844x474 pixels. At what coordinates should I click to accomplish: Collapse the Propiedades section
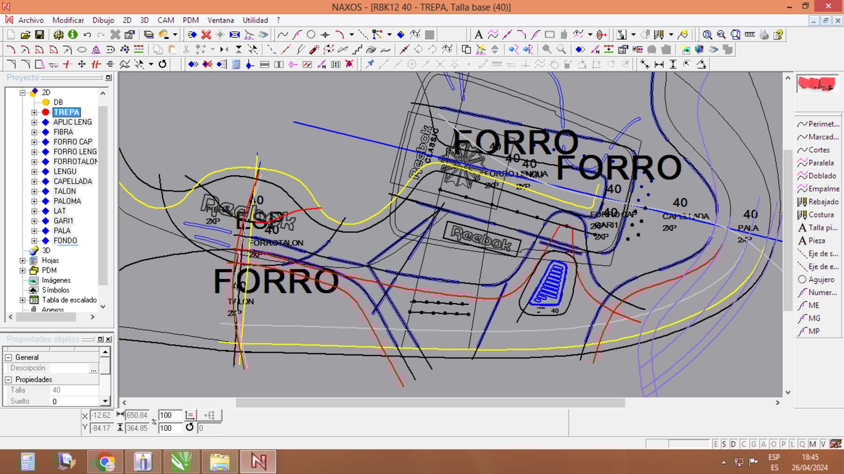[8, 380]
